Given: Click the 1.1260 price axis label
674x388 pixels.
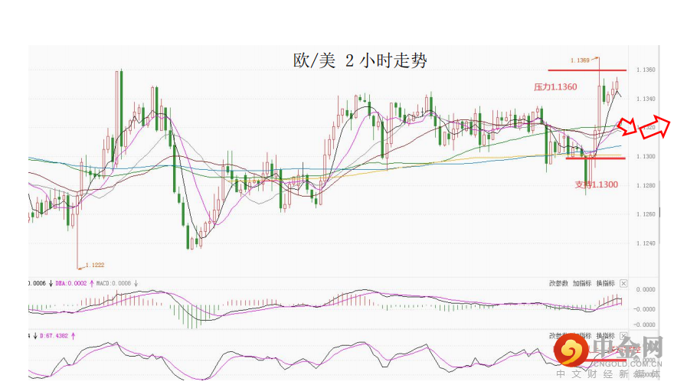Looking at the screenshot, I should coord(646,214).
